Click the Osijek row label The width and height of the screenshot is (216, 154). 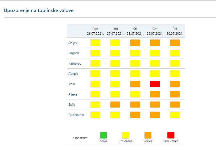coord(73,43)
